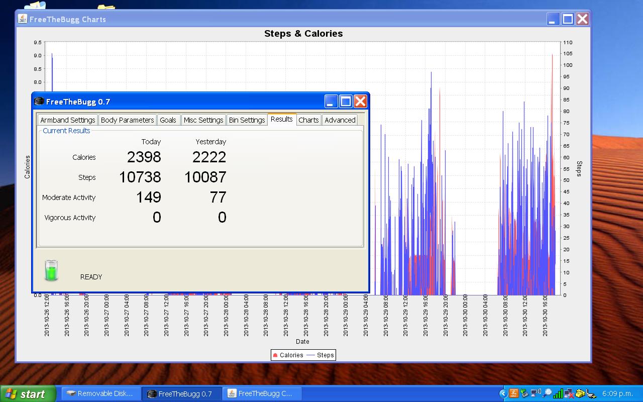This screenshot has width=643, height=402.
Task: Click the FreeTheBugg 0.7 title bar icon
Action: (39, 102)
